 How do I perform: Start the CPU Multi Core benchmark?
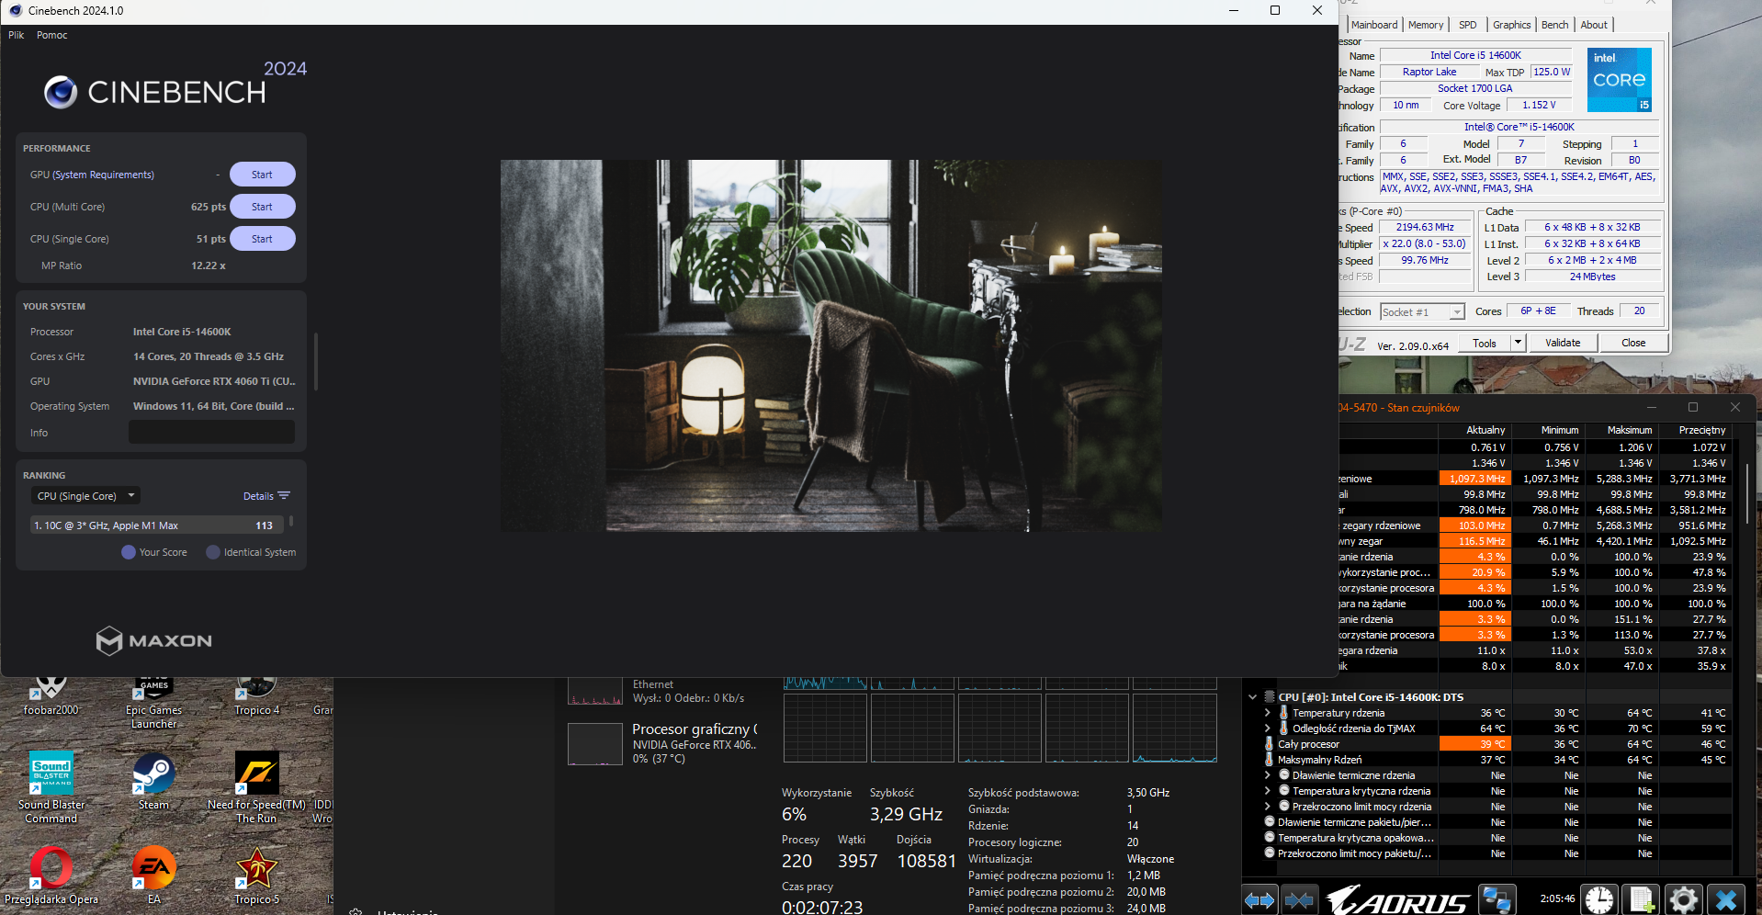point(262,207)
